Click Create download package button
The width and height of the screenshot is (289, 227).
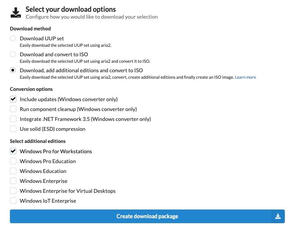pyautogui.click(x=147, y=216)
